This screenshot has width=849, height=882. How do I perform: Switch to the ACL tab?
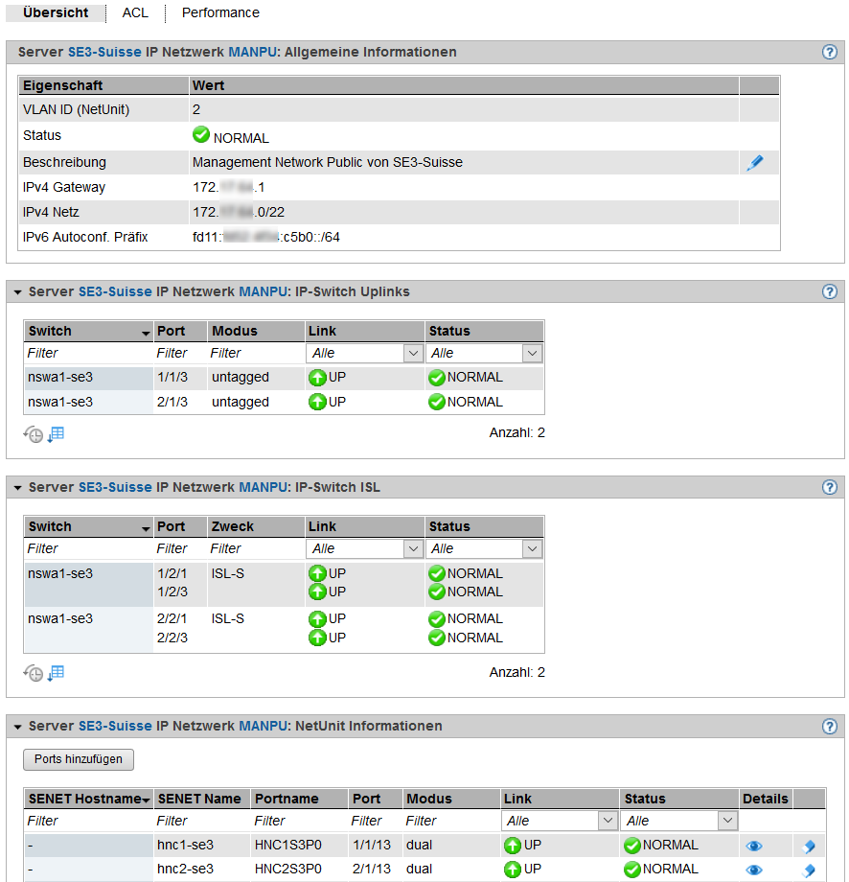tap(135, 13)
